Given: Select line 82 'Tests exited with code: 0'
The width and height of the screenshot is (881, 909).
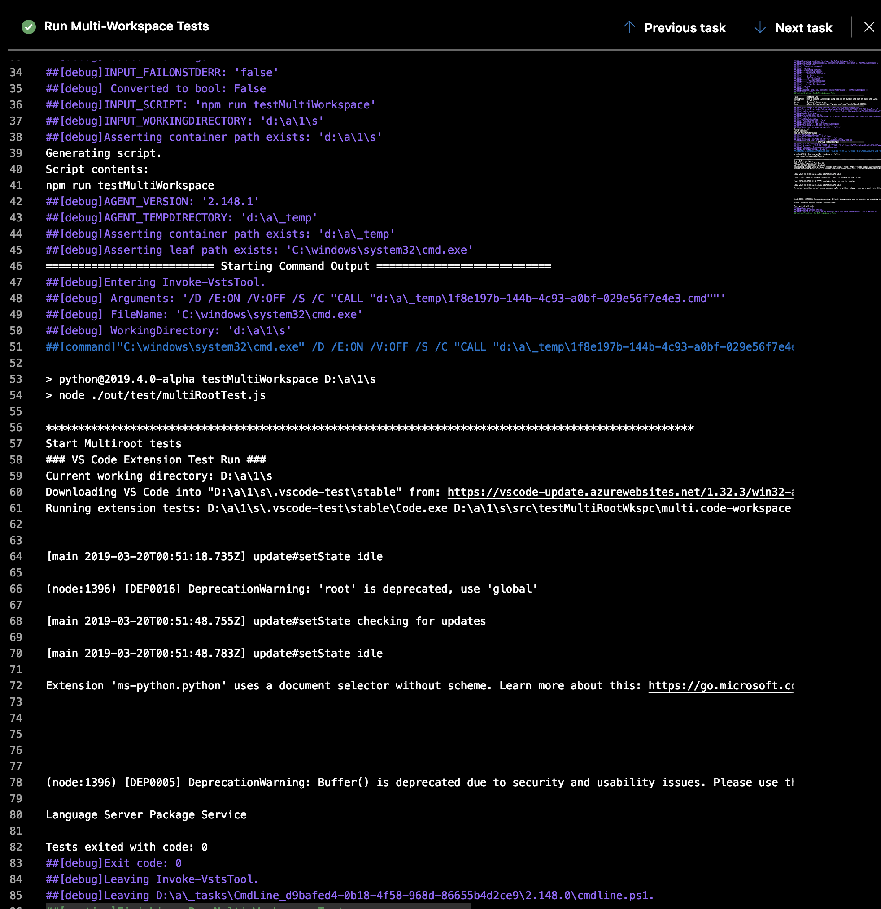Looking at the screenshot, I should click(126, 846).
